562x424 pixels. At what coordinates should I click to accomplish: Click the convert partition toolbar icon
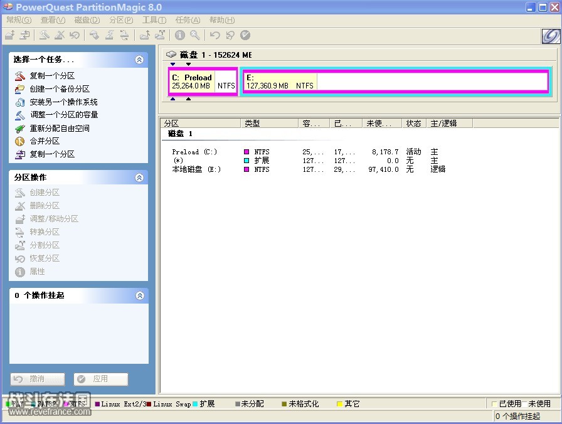pyautogui.click(x=124, y=35)
